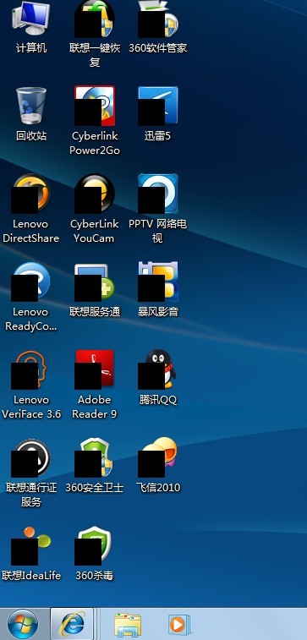This screenshot has width=307, height=640.
Task: Select the 360安全卫士 shortcut icon
Action: tap(95, 457)
